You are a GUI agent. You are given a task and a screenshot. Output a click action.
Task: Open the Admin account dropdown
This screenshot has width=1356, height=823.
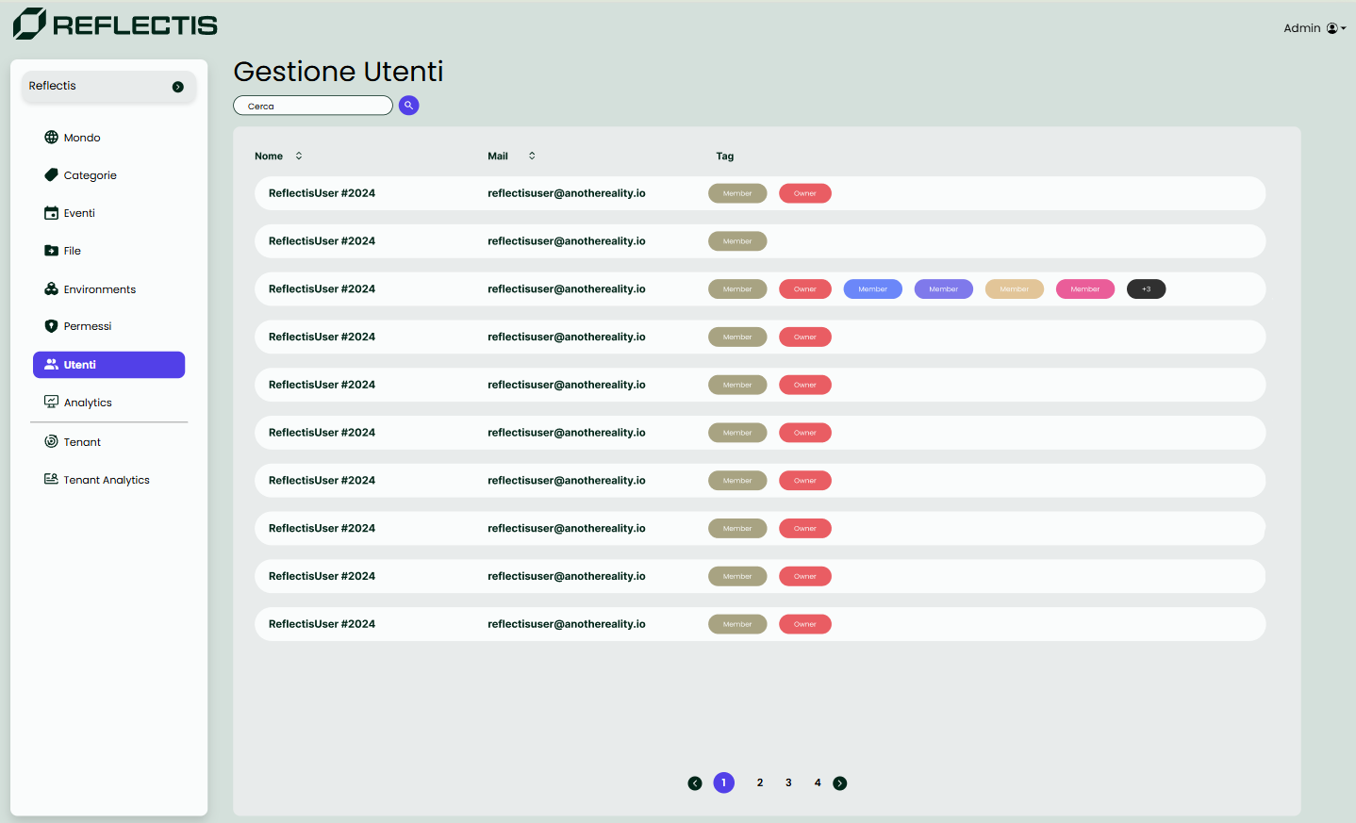[1315, 28]
